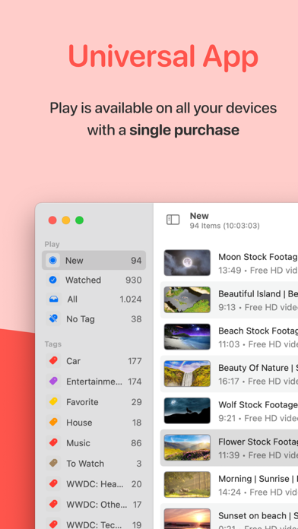The image size is (298, 529).
Task: Filter by Entertainme... tag
Action: (x=94, y=382)
